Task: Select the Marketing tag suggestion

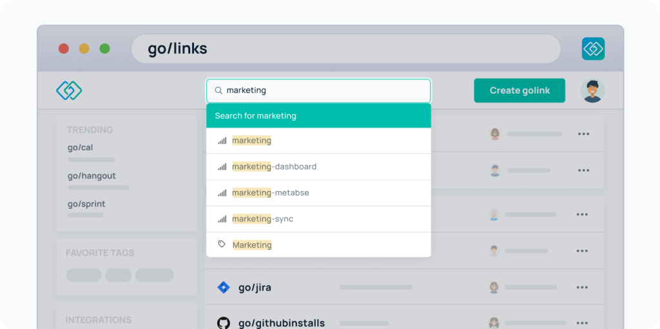Action: 318,244
